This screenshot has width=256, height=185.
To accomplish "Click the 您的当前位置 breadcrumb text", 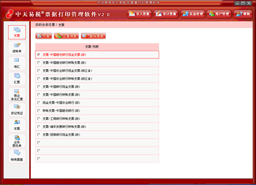I will (47, 25).
